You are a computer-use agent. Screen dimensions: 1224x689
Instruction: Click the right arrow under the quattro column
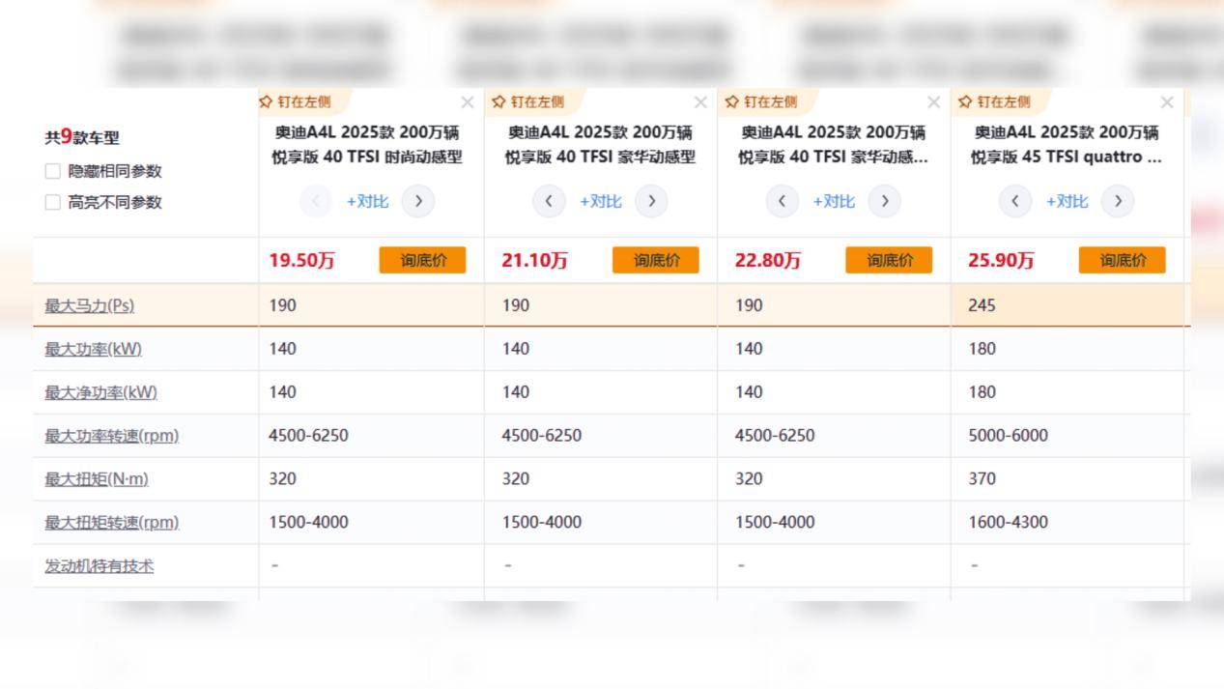click(x=1118, y=202)
